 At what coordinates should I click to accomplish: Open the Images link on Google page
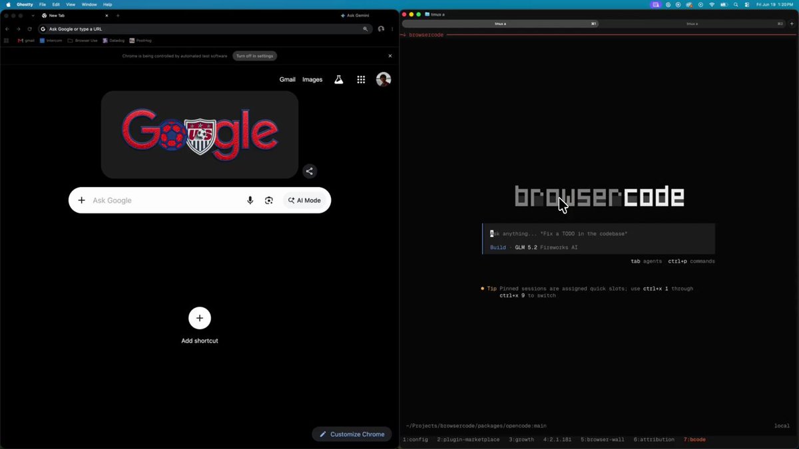[x=312, y=80]
